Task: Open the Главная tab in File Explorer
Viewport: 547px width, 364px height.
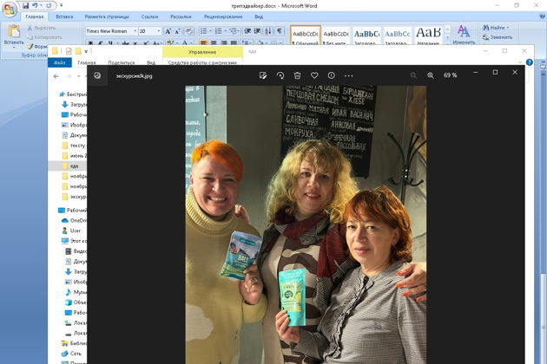Action: (x=87, y=62)
